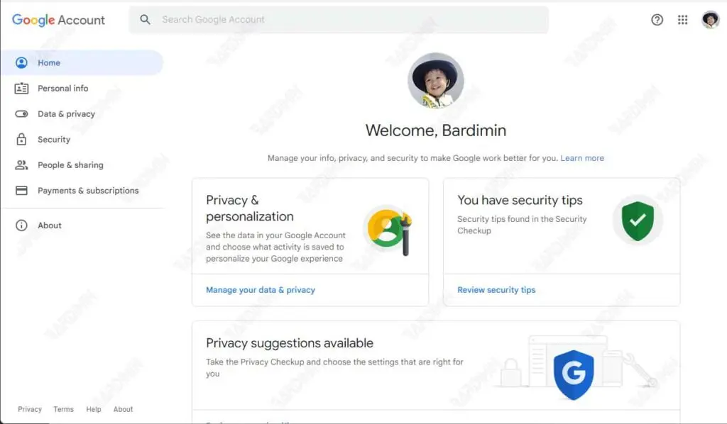Open the Help footer link
The width and height of the screenshot is (727, 424).
coord(94,409)
